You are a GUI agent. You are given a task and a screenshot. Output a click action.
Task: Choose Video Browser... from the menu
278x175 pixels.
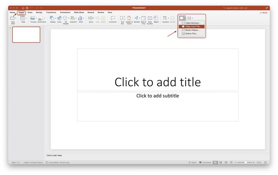pyautogui.click(x=192, y=23)
